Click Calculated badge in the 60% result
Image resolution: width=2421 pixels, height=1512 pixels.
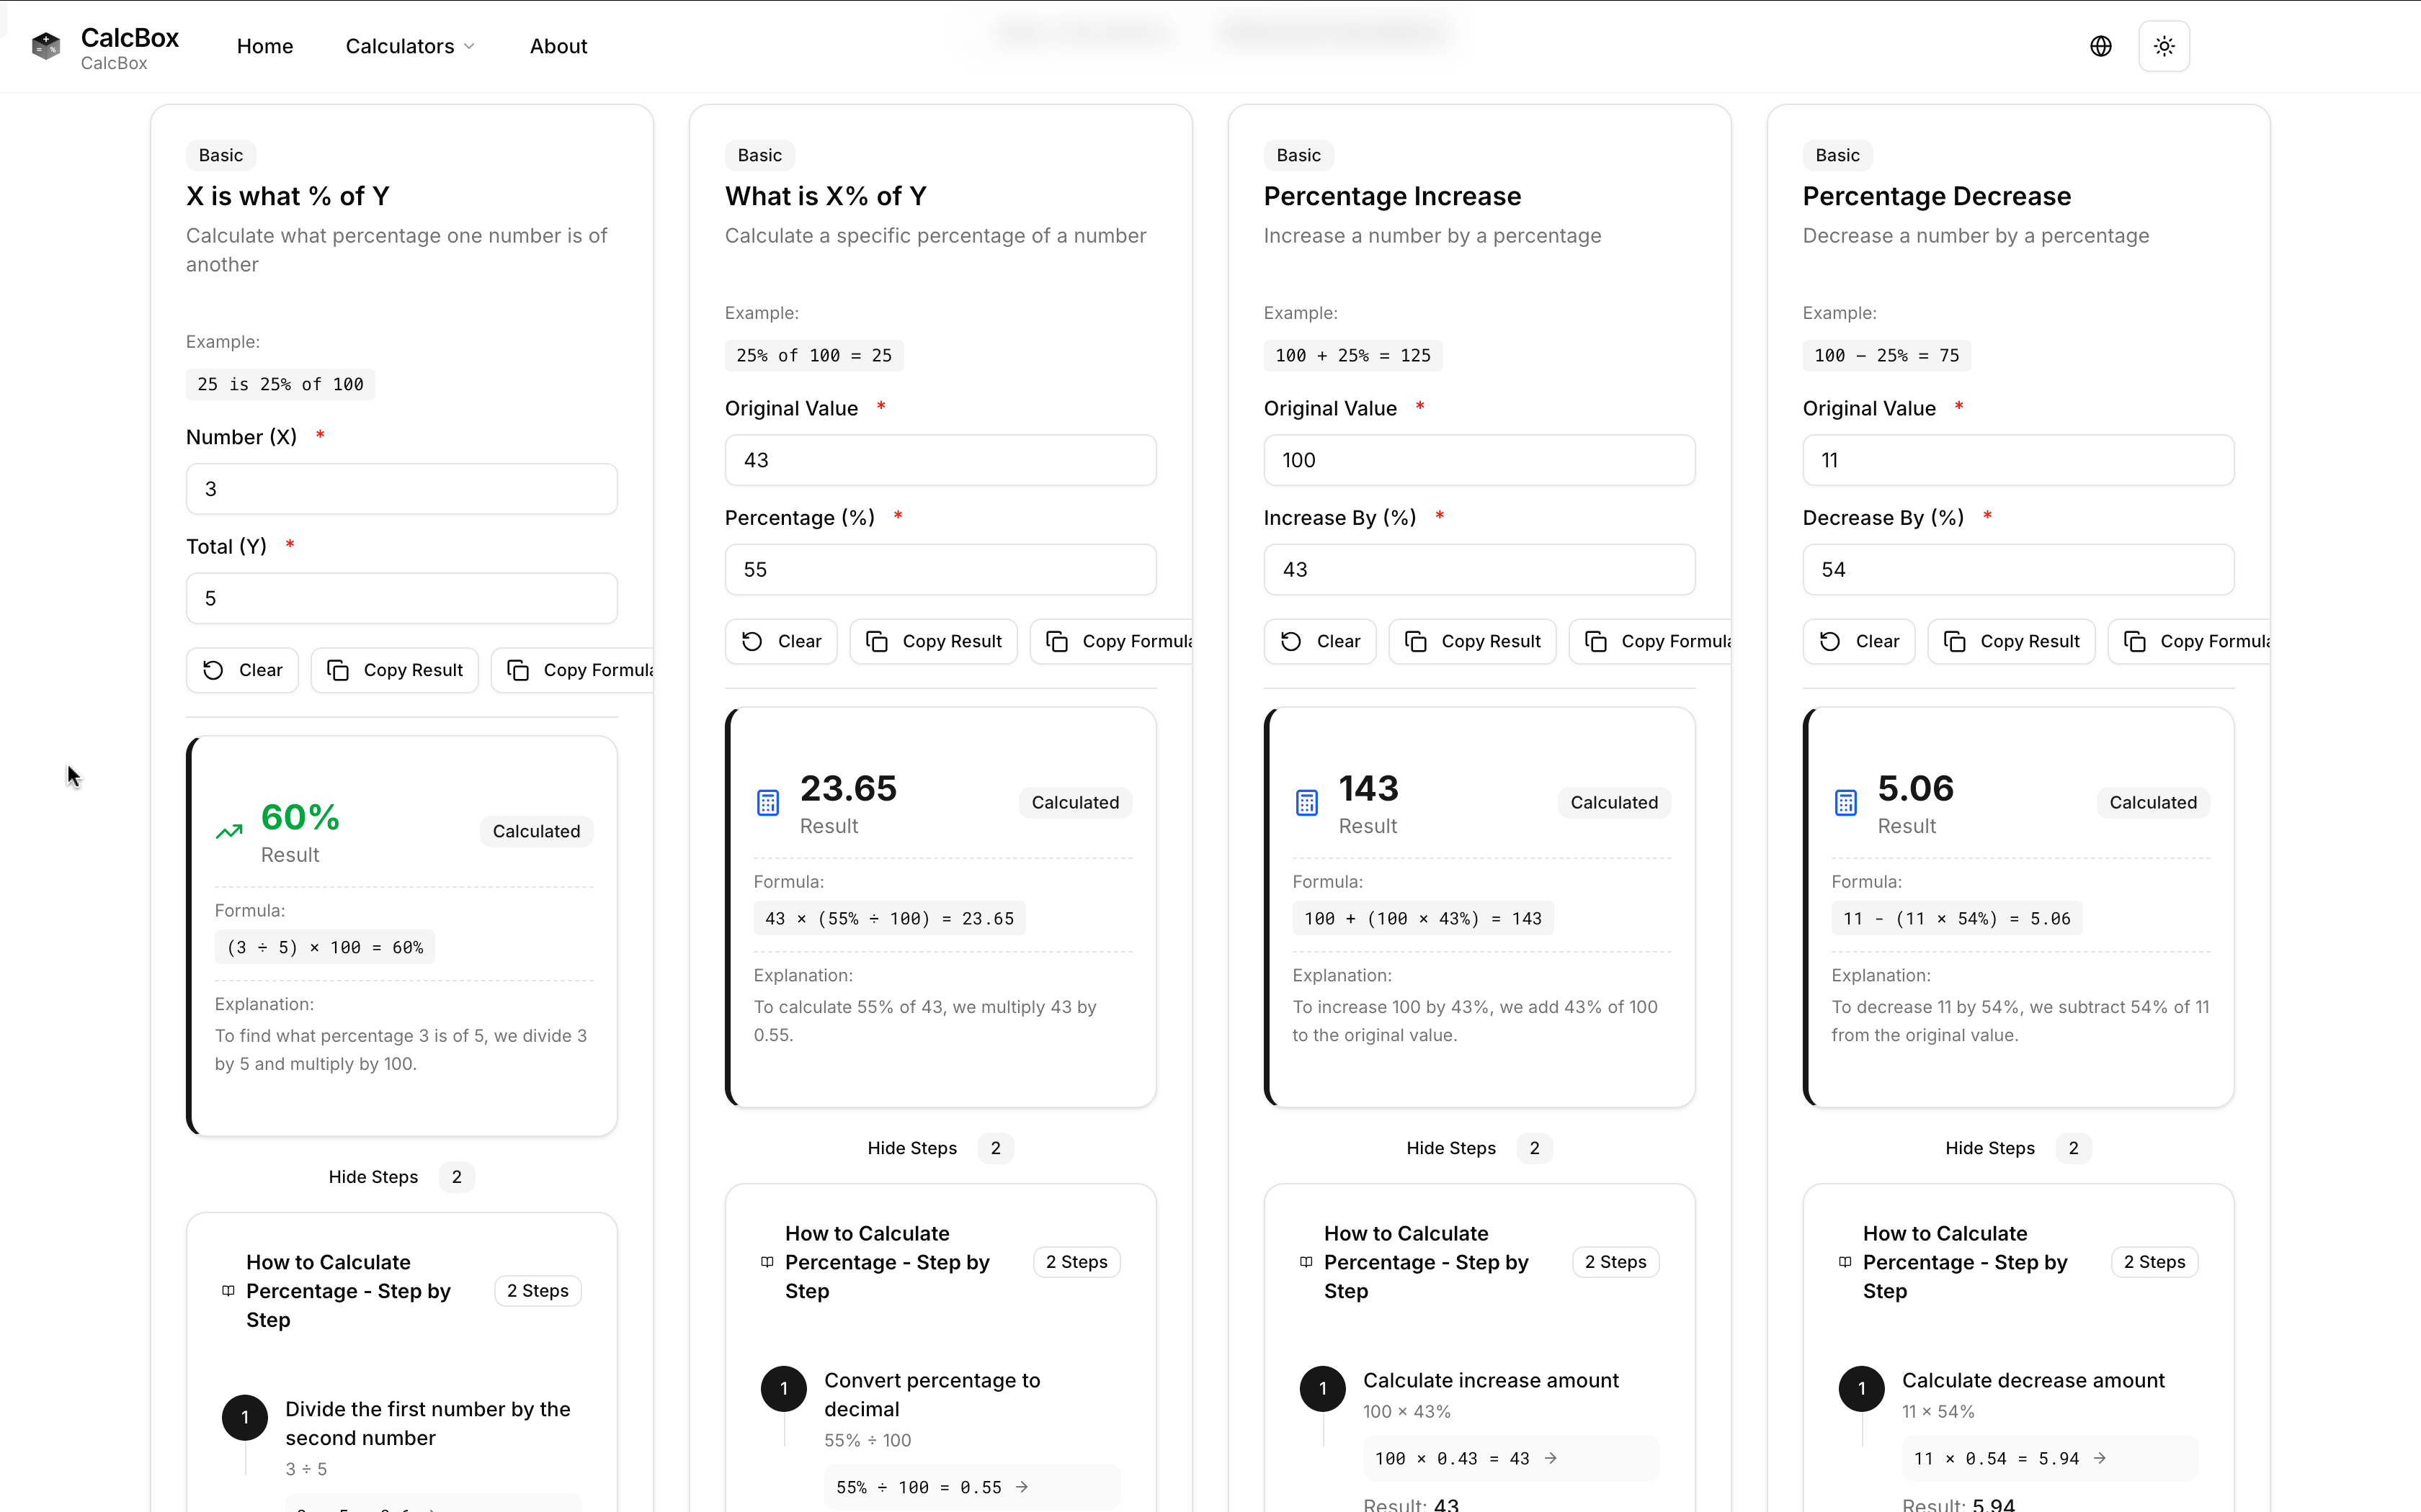coord(536,831)
